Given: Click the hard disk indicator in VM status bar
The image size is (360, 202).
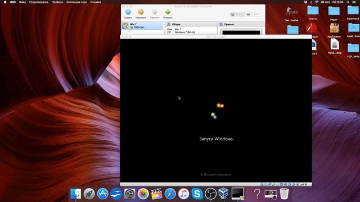Looking at the screenshot, I should pyautogui.click(x=262, y=185).
